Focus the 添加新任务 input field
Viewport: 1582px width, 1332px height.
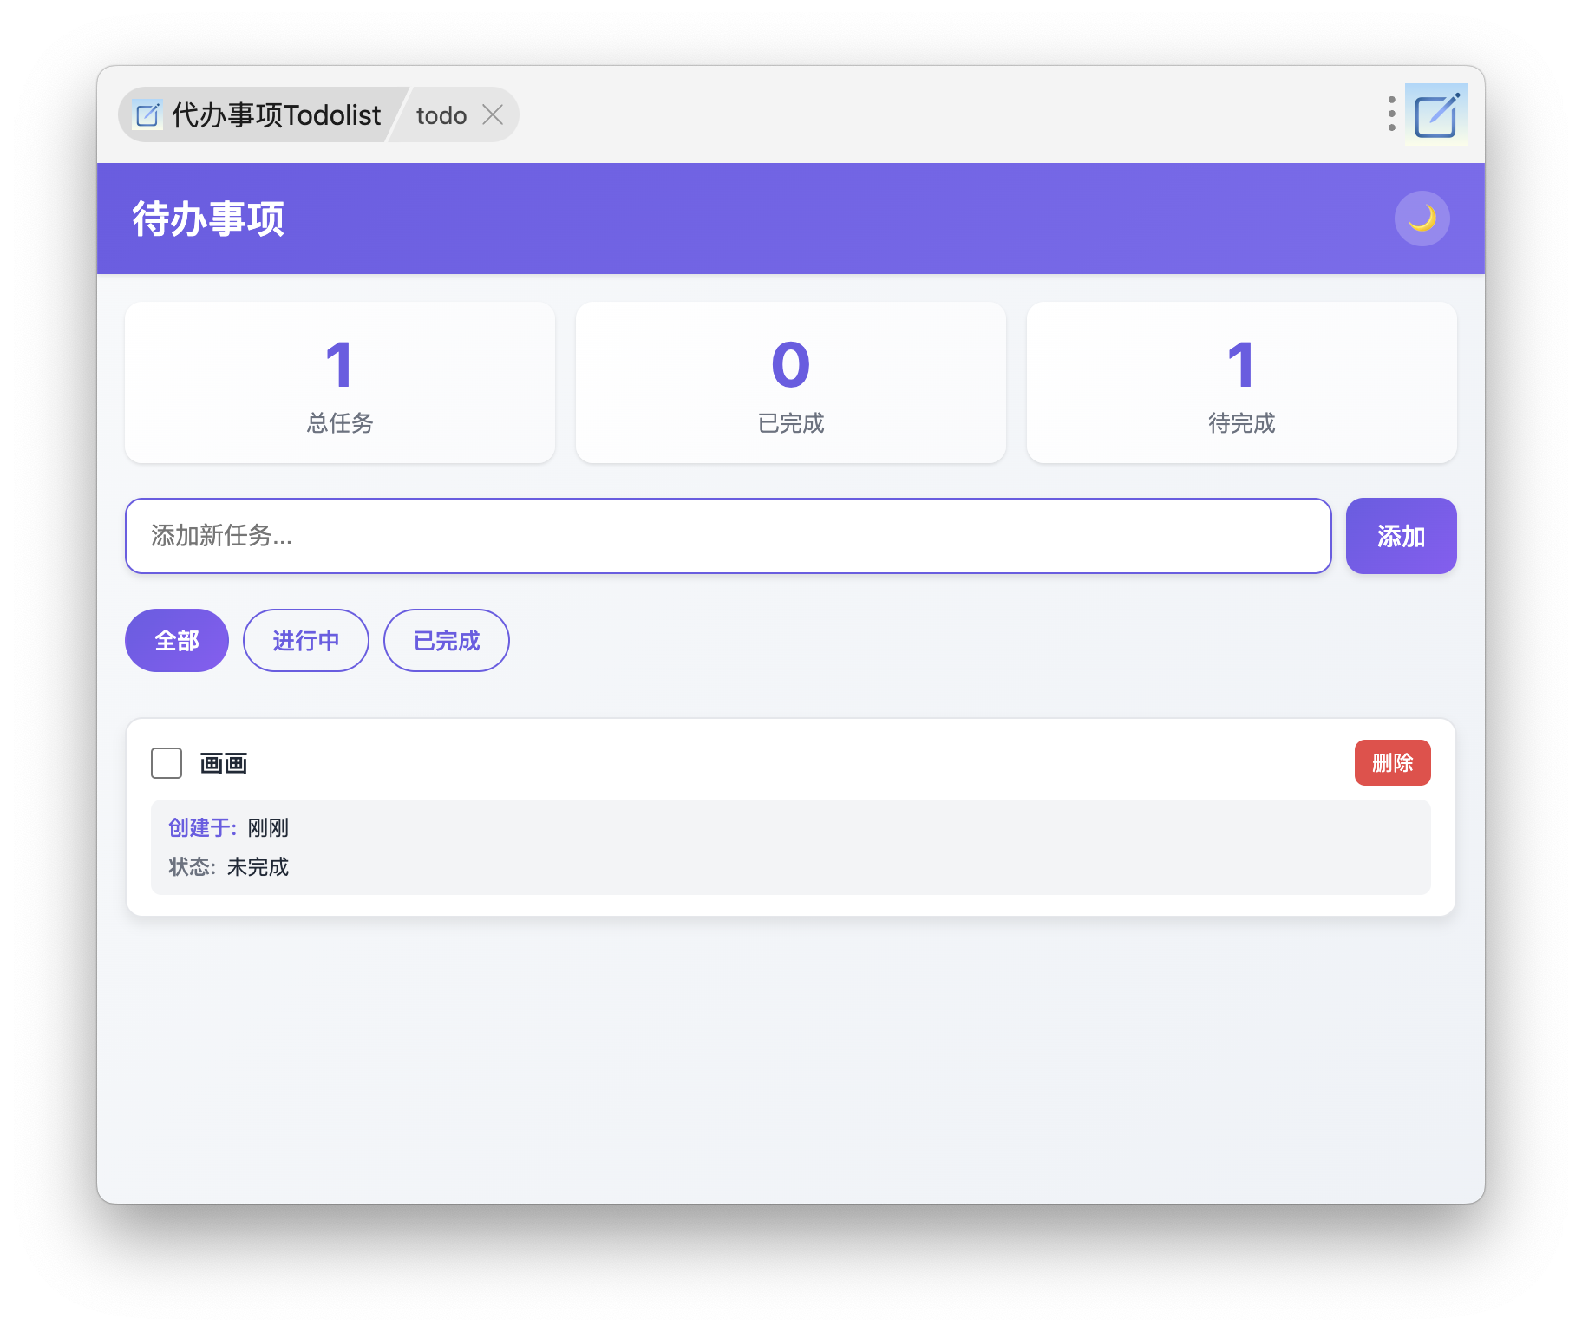pyautogui.click(x=729, y=536)
